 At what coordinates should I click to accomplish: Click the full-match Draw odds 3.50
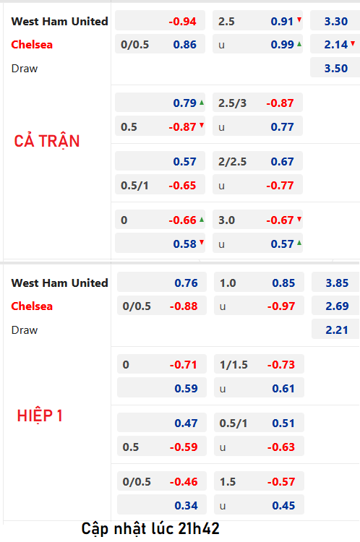335,68
